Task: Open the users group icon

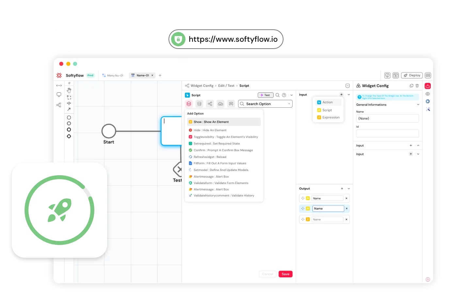Action: tap(231, 104)
